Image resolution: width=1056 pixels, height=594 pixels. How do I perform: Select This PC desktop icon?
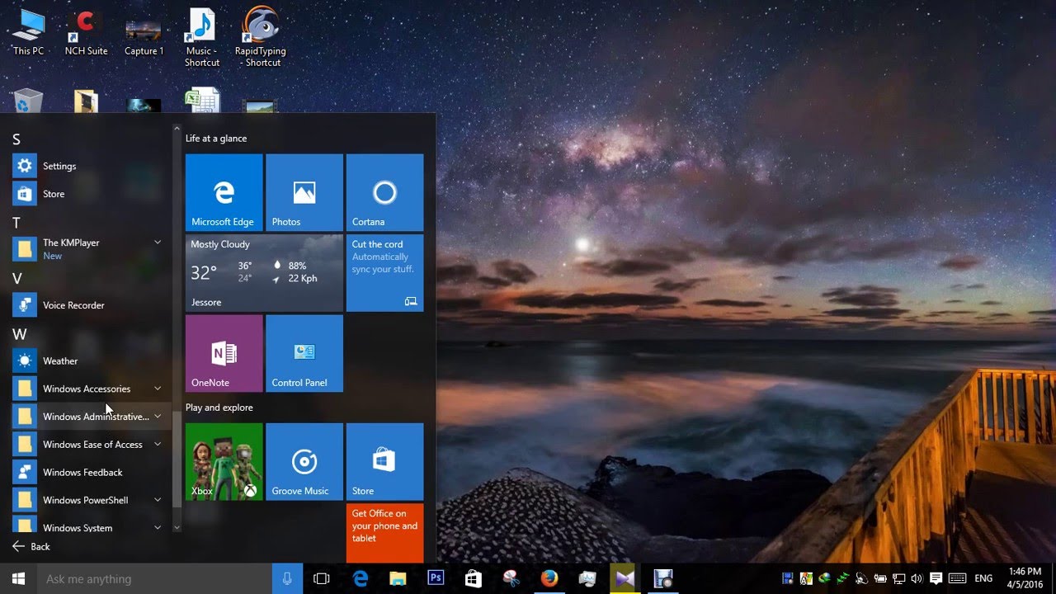[x=28, y=32]
